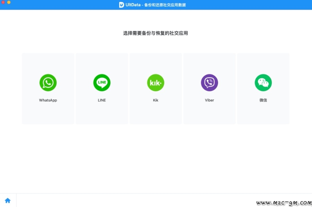Click the Viber text label
The image size is (312, 207).
(x=209, y=100)
